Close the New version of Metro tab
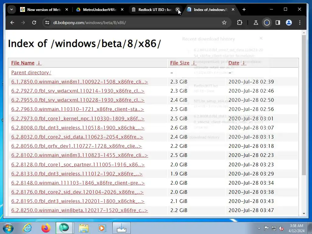This screenshot has width=312, height=234. pos(67,9)
